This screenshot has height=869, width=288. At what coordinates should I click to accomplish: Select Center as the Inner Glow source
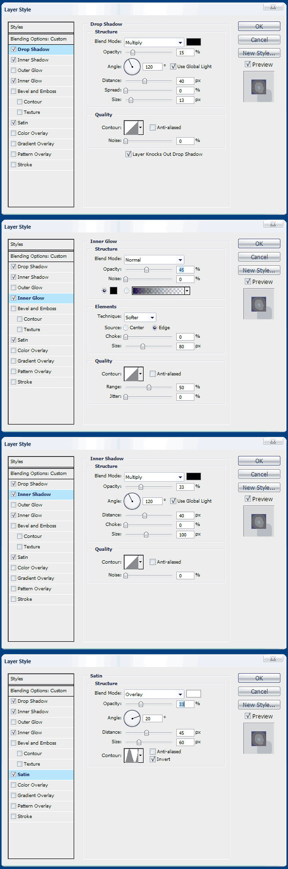tap(126, 328)
